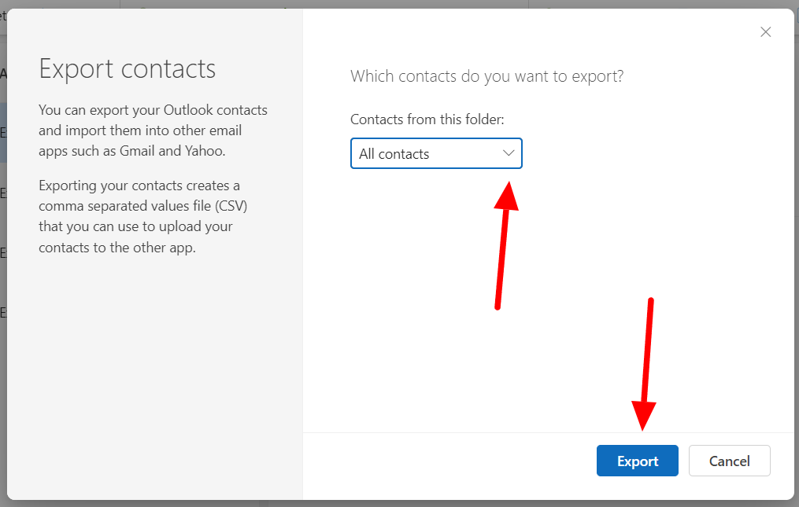
Task: Click the blue Export button
Action: (637, 461)
